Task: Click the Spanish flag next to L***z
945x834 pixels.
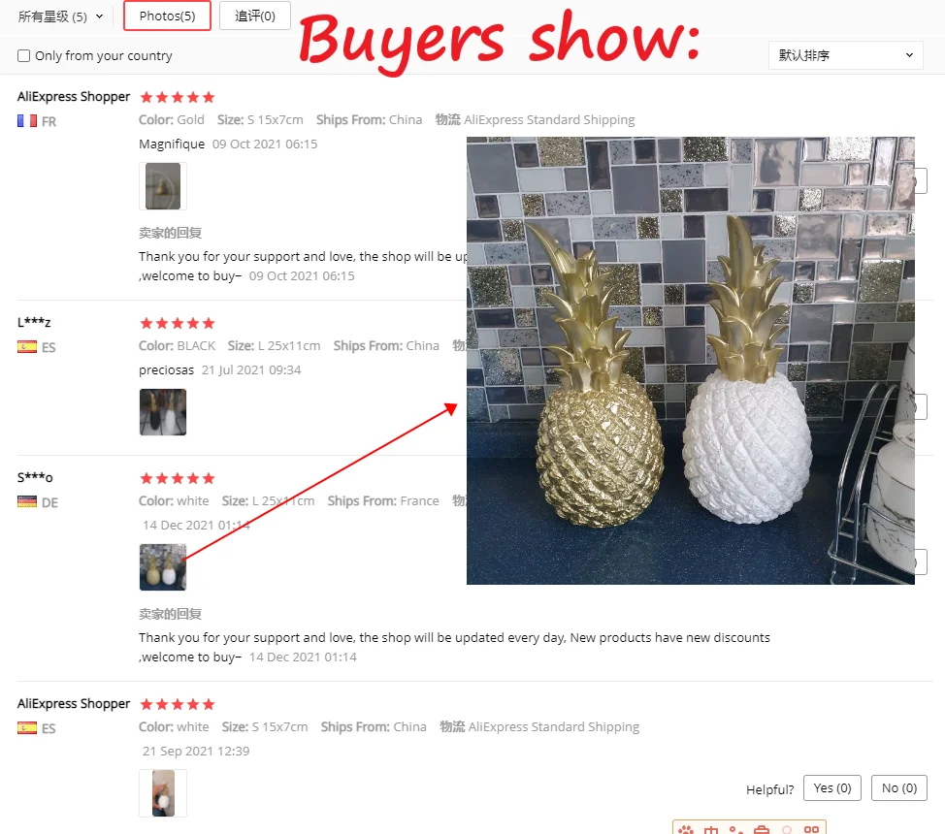Action: click(x=27, y=347)
